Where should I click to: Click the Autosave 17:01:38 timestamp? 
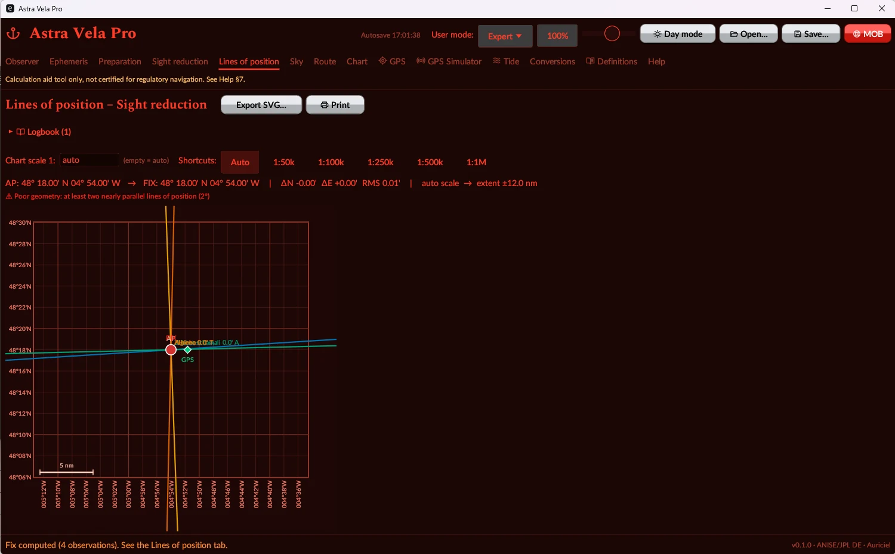coord(391,35)
